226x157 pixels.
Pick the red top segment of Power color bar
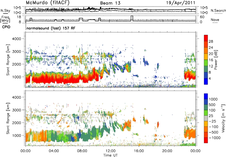(x=206, y=38)
